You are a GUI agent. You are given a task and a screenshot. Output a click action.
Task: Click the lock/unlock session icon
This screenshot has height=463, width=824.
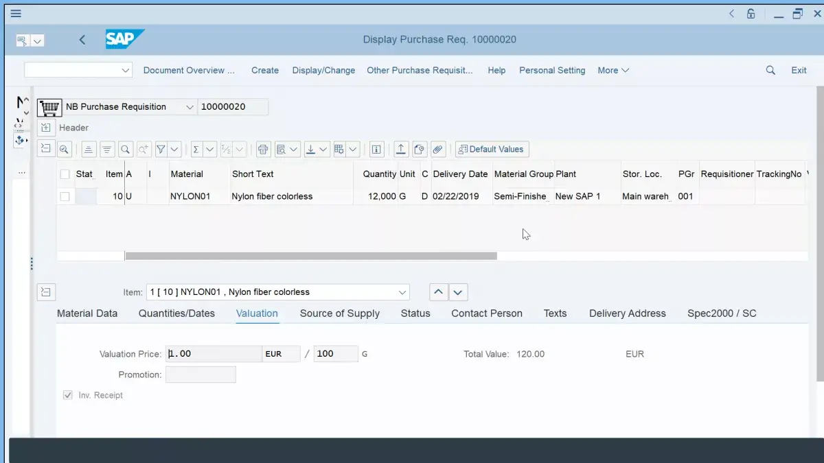coord(751,14)
